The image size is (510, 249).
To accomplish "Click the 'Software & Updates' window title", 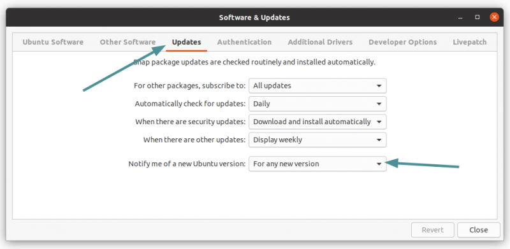I will (254, 18).
